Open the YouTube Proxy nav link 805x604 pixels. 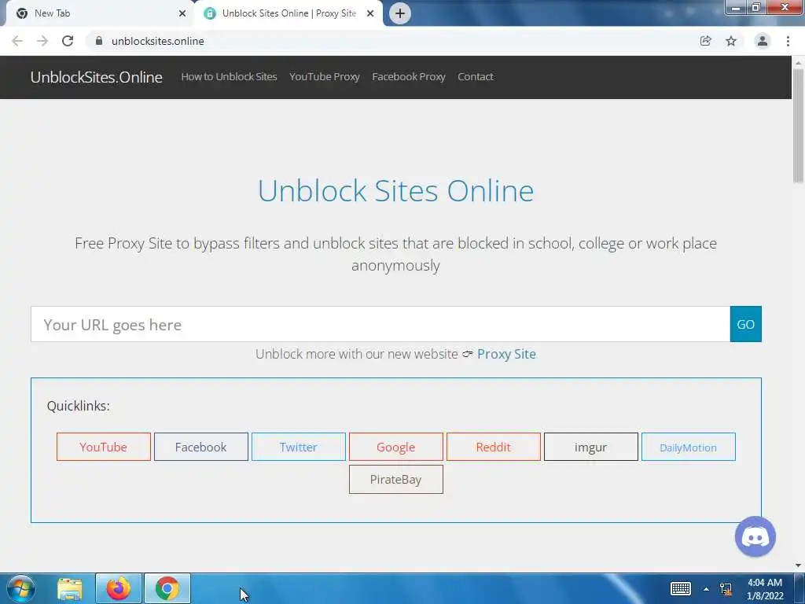[x=325, y=76]
